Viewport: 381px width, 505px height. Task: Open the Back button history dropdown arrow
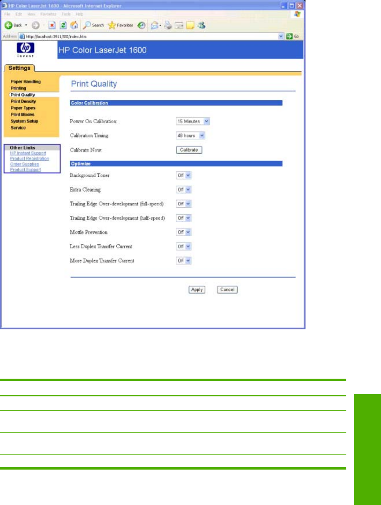[26, 25]
